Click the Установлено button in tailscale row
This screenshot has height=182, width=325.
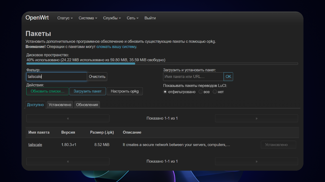pyautogui.click(x=278, y=145)
